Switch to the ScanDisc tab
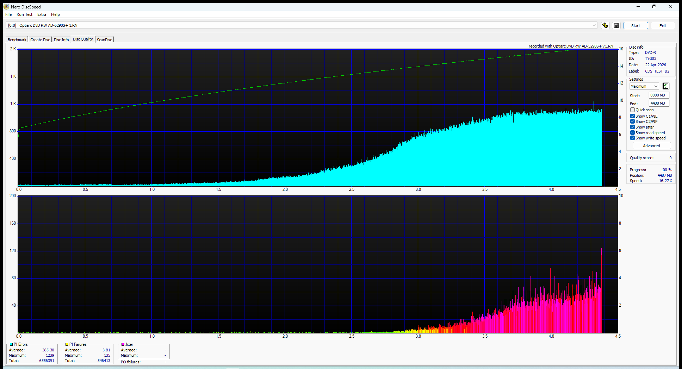 click(x=104, y=40)
